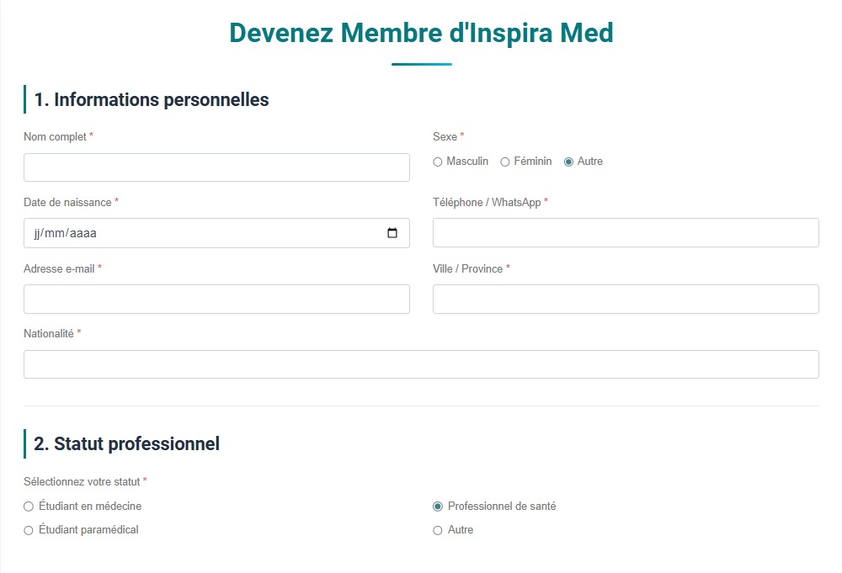Screen dimensions: 842x573
Task: Choose Étudiant paramédical option
Action: [x=27, y=530]
